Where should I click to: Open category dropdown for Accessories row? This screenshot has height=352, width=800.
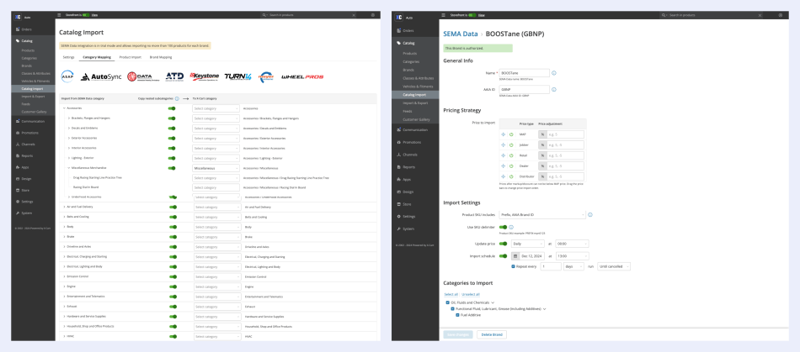pos(216,108)
